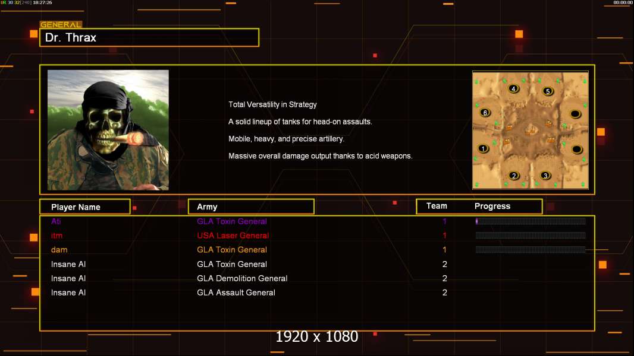Click the Dr. Thrax general name field

coord(149,37)
